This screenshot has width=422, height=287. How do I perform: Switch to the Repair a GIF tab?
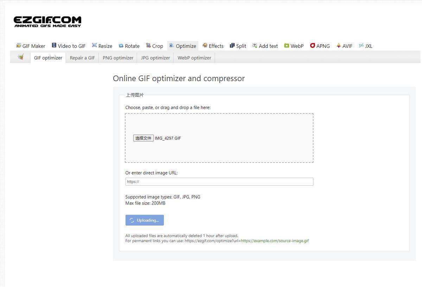[82, 58]
